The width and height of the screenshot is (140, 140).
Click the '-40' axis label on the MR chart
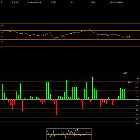coord(137,110)
